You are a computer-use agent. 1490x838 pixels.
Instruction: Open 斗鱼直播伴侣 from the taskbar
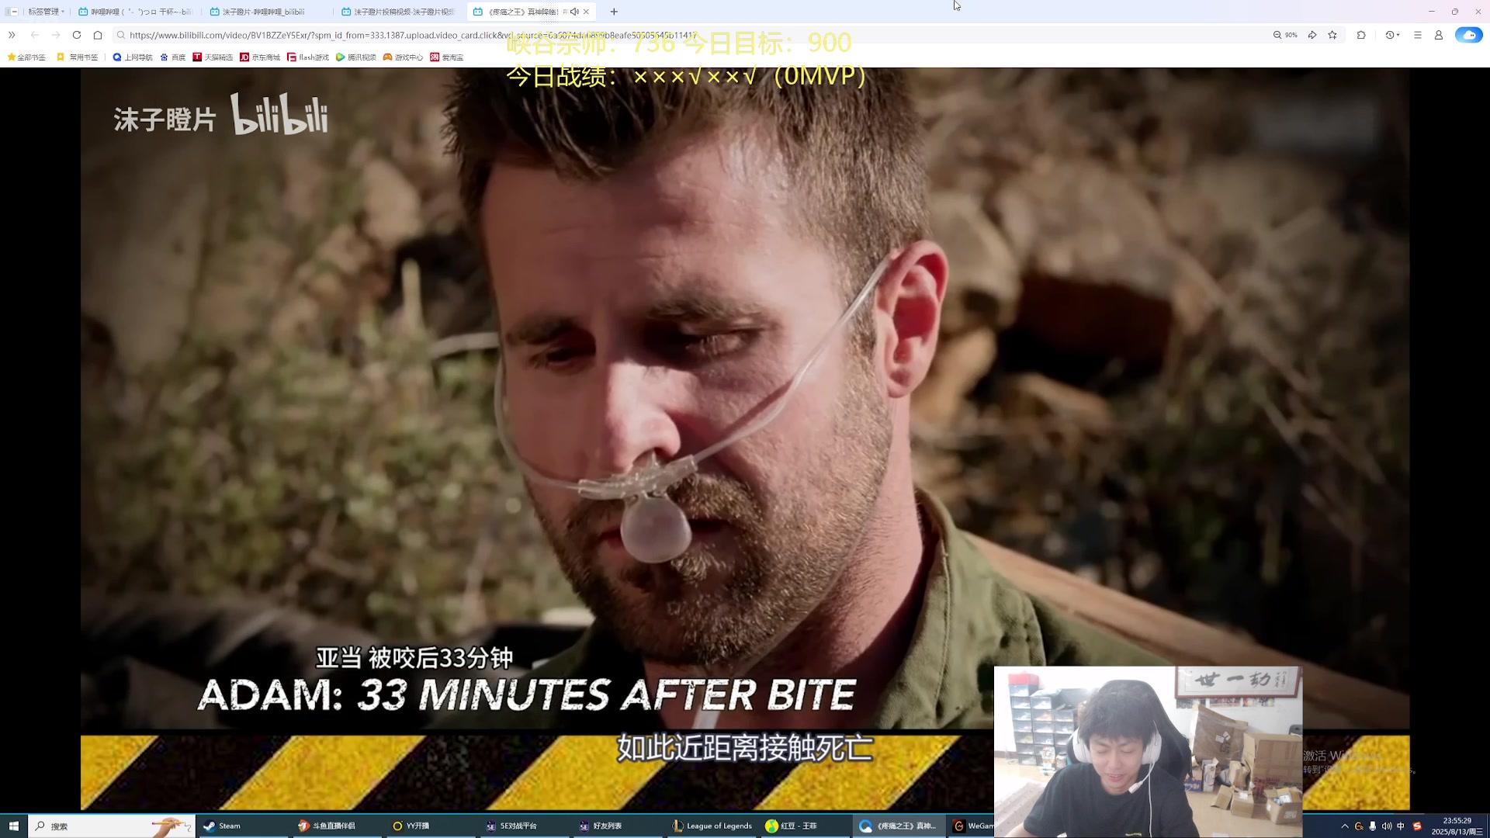(337, 826)
